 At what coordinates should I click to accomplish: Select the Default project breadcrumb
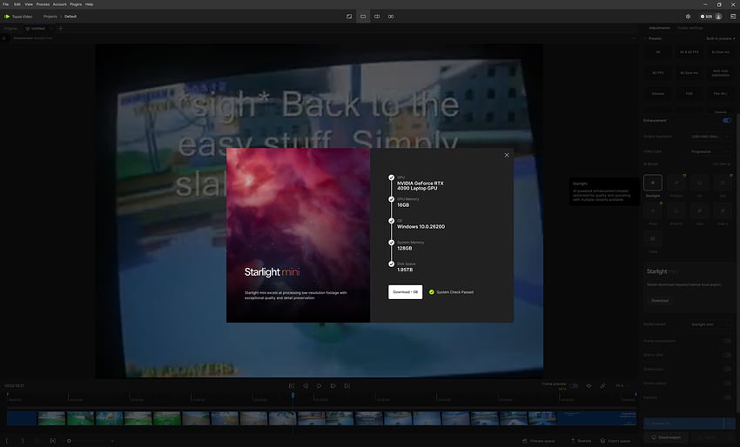pyautogui.click(x=71, y=17)
